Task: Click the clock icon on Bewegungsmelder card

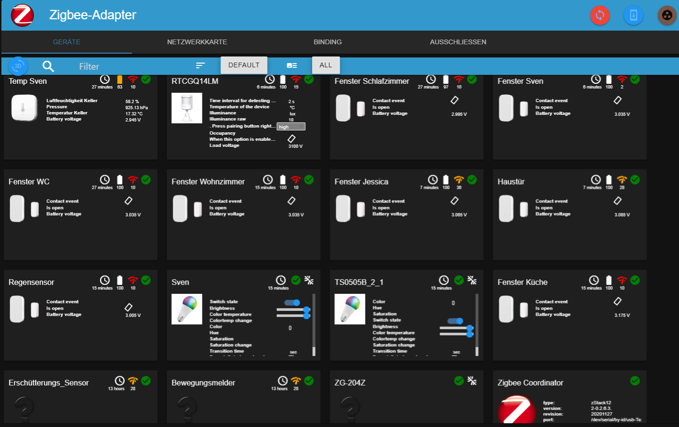Action: [x=283, y=380]
